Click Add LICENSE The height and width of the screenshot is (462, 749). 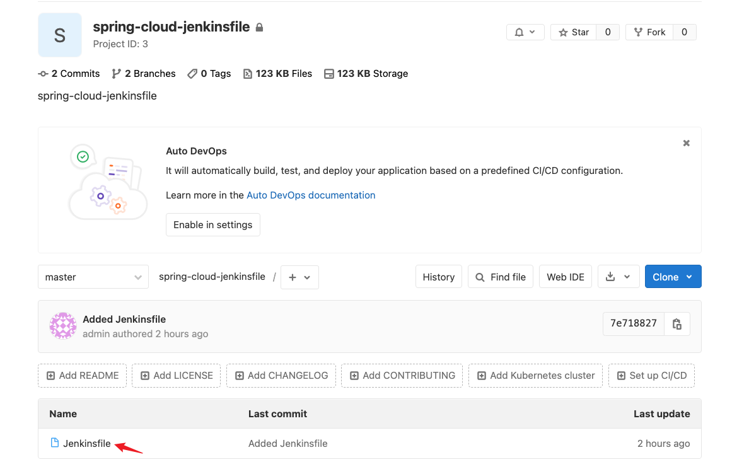point(177,376)
